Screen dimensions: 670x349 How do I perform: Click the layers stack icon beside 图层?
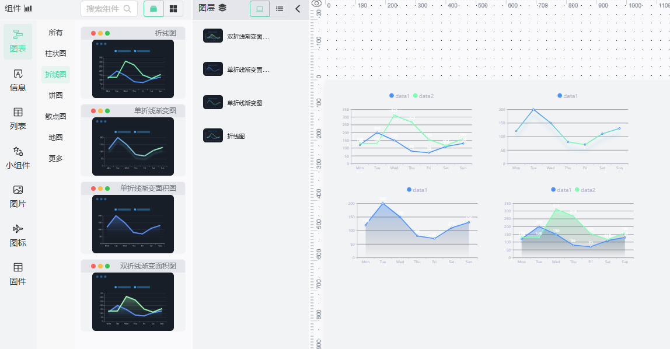[x=222, y=8]
